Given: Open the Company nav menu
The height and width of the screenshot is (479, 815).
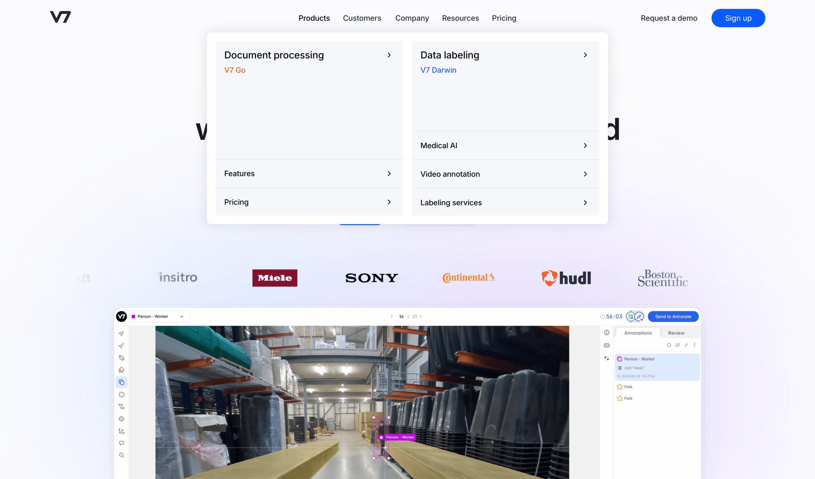Looking at the screenshot, I should pos(412,18).
